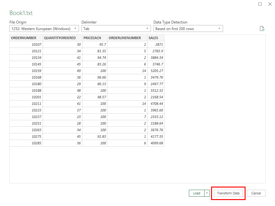Image resolution: width=275 pixels, height=206 pixels.
Task: Click the Cancel button
Action: pyautogui.click(x=256, y=193)
